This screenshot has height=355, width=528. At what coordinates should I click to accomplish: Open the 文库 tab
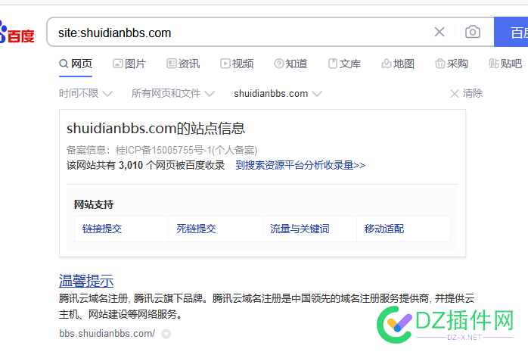point(344,64)
